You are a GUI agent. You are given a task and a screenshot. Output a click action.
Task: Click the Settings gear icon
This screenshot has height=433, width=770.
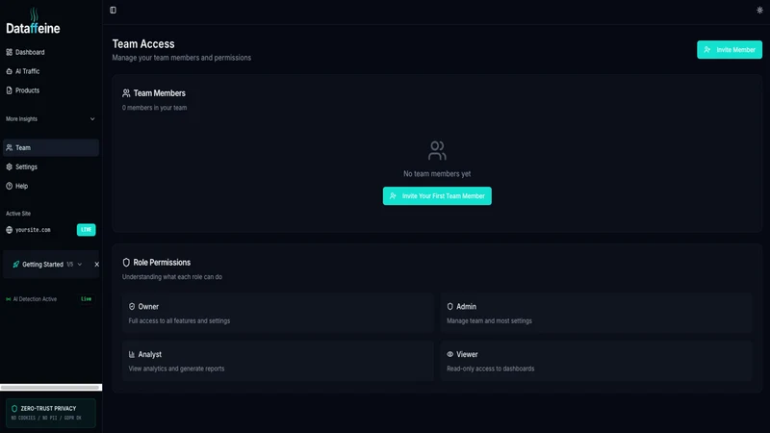click(10, 166)
